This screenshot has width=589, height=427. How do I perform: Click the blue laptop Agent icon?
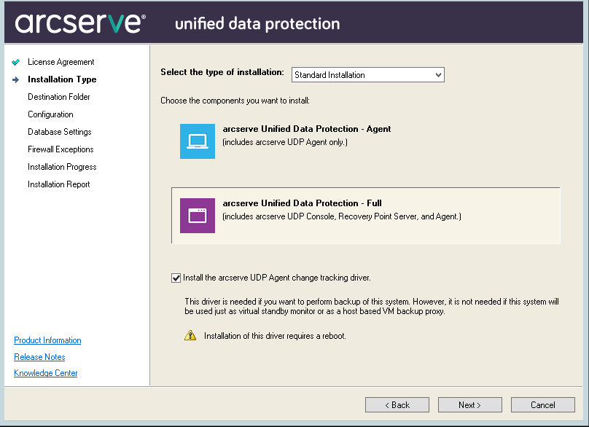point(198,141)
